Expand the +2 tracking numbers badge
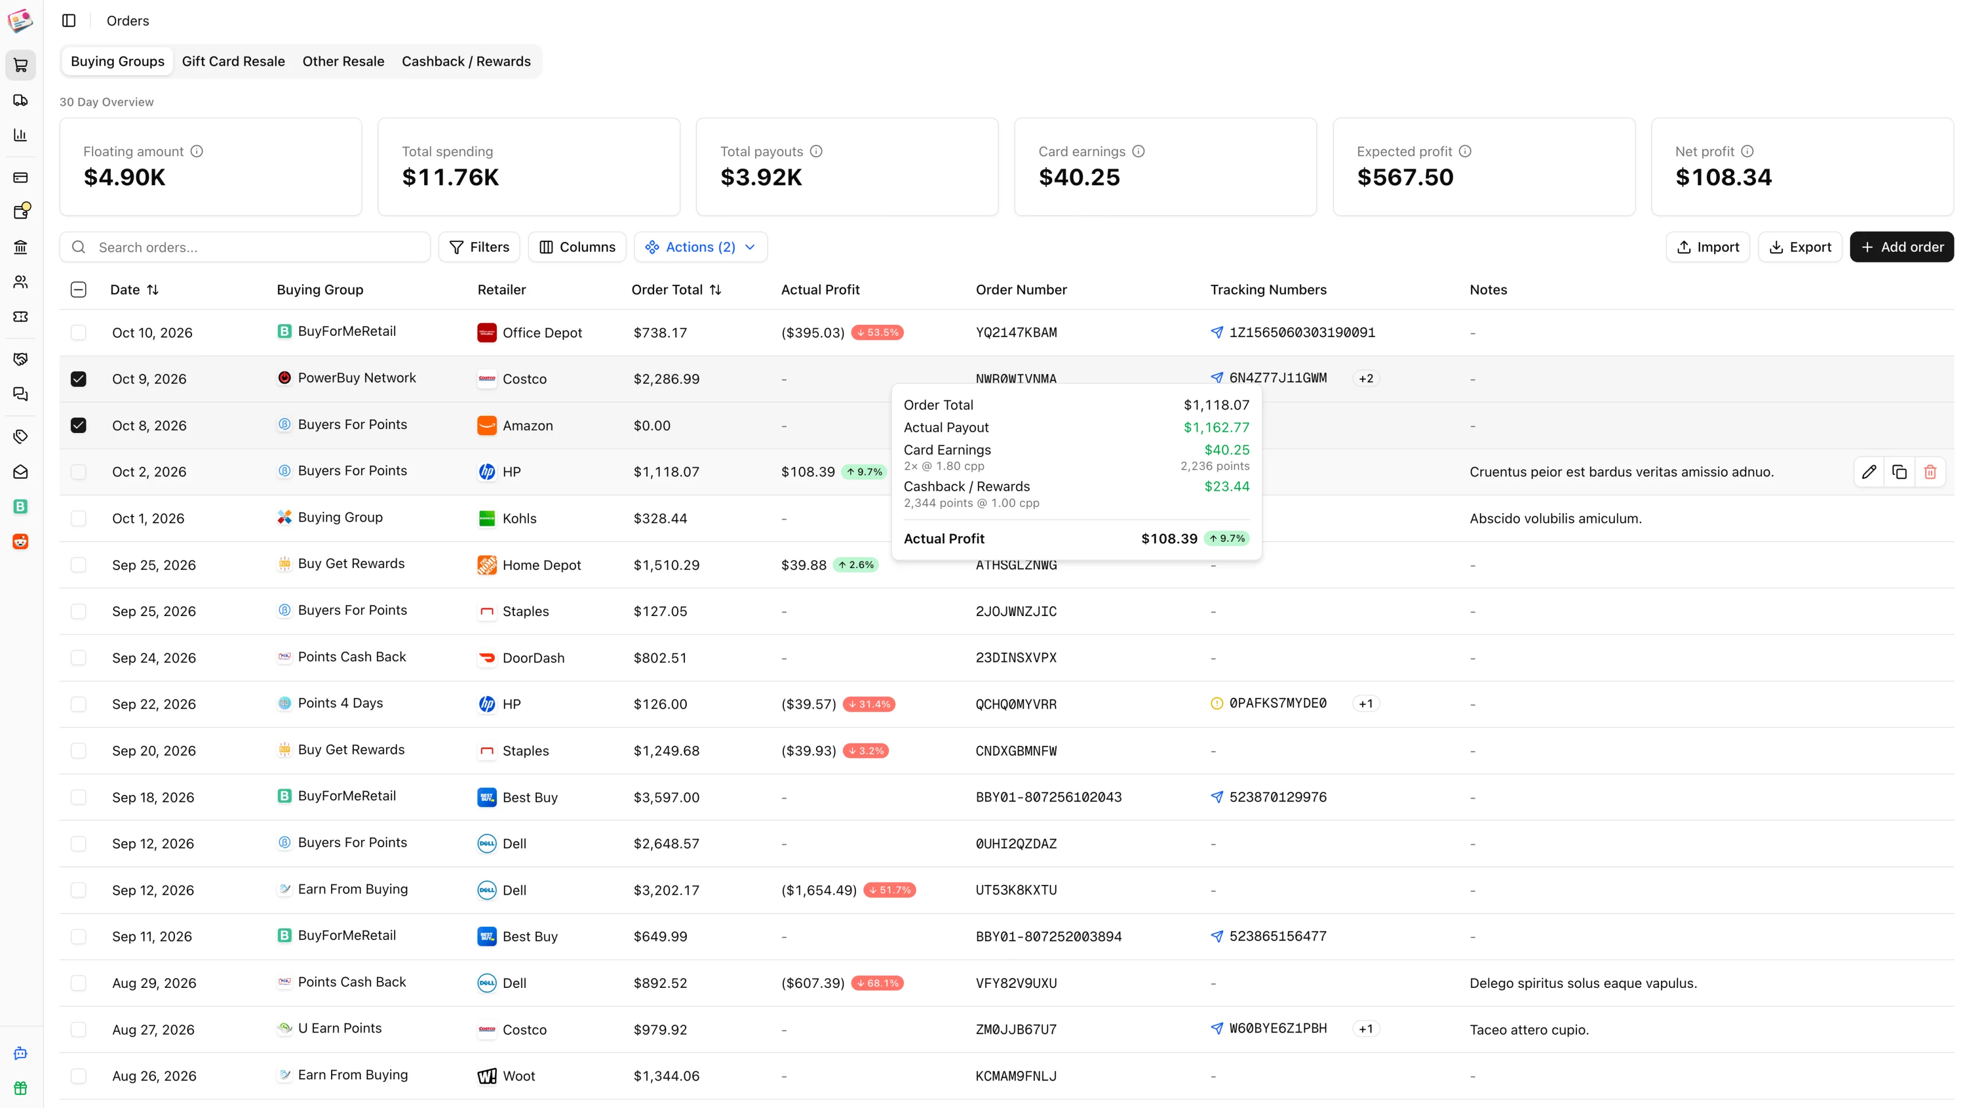The image size is (1967, 1108). [1366, 378]
